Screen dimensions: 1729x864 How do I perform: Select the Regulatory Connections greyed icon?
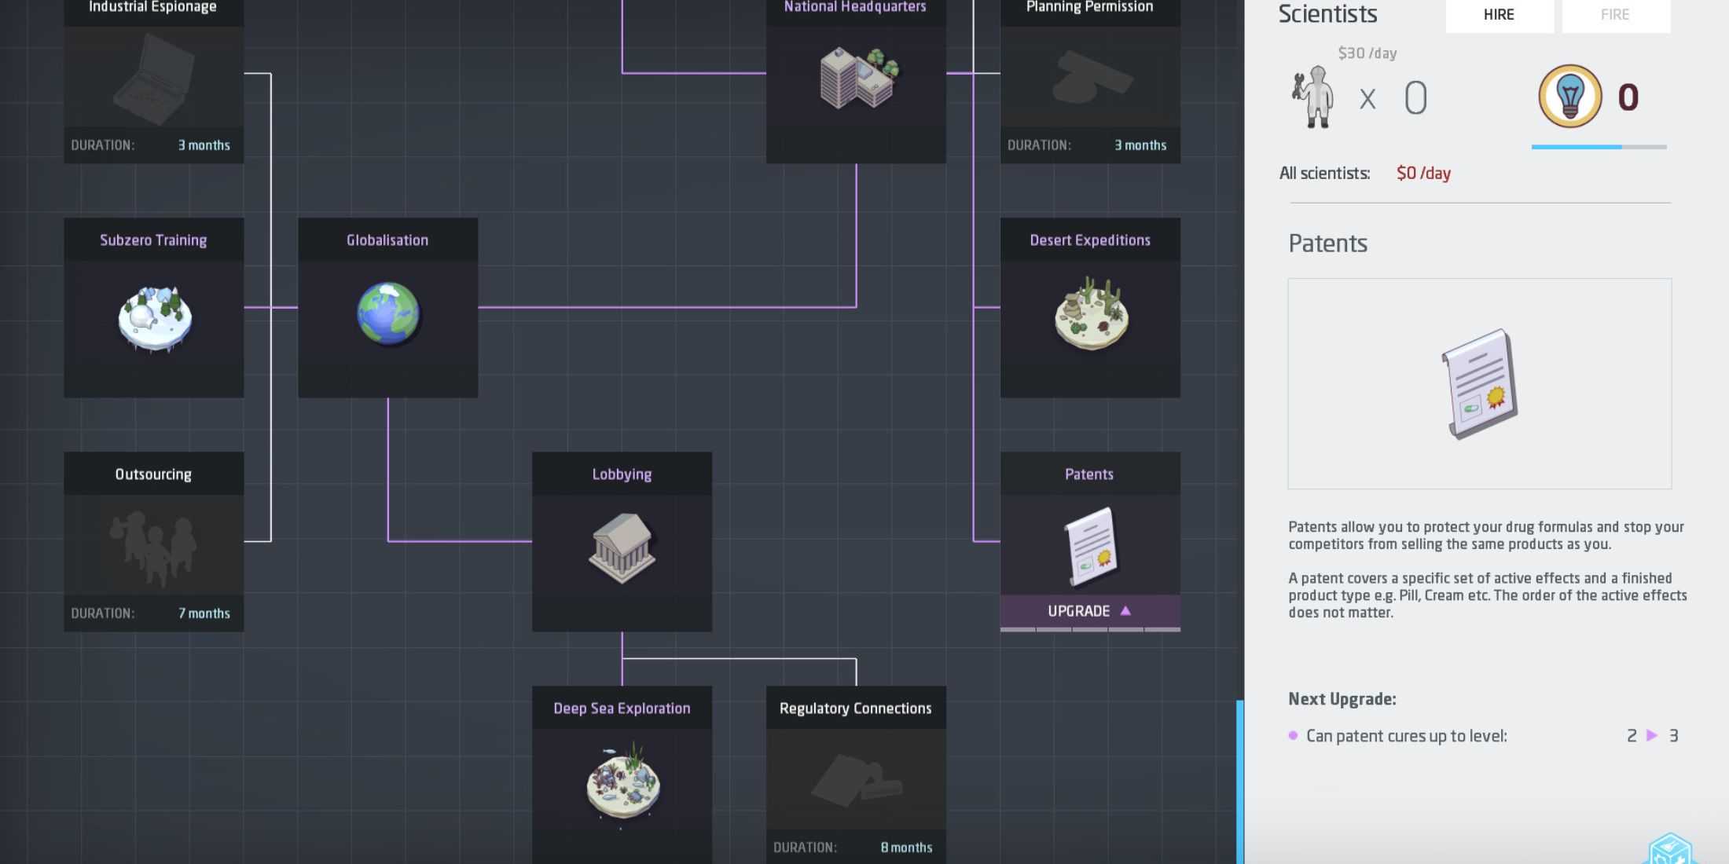pyautogui.click(x=857, y=780)
